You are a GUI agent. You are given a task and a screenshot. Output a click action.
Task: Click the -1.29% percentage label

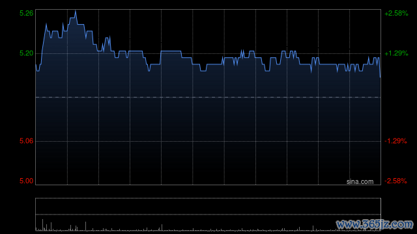[395, 141]
